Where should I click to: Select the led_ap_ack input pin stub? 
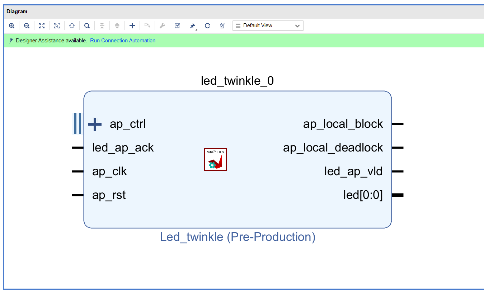coord(78,148)
